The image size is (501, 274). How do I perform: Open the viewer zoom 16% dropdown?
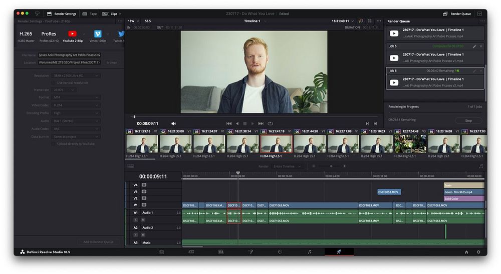(x=133, y=21)
